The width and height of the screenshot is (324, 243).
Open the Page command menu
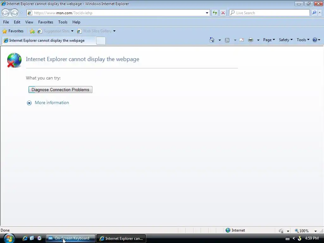coord(269,40)
